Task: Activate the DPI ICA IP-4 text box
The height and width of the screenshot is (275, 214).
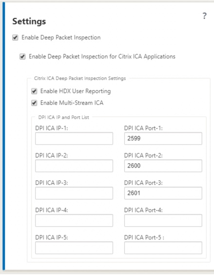Action: pos(74,220)
